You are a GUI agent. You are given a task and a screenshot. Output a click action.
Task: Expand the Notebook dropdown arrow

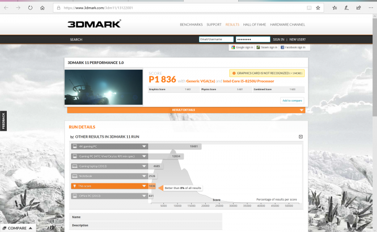tap(144, 176)
